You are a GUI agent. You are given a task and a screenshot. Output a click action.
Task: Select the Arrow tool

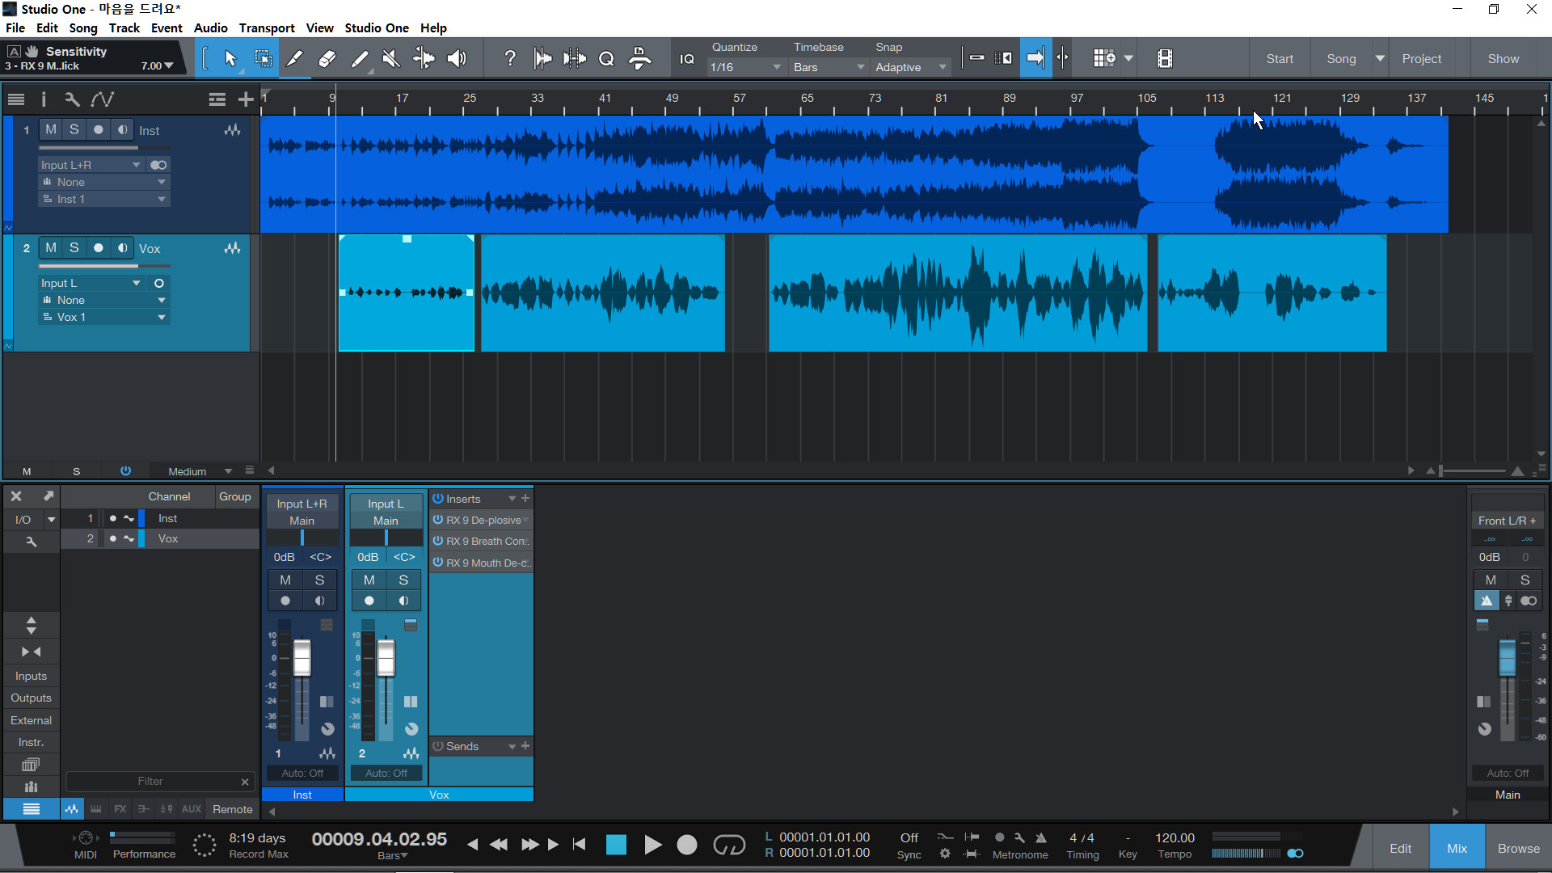point(230,58)
